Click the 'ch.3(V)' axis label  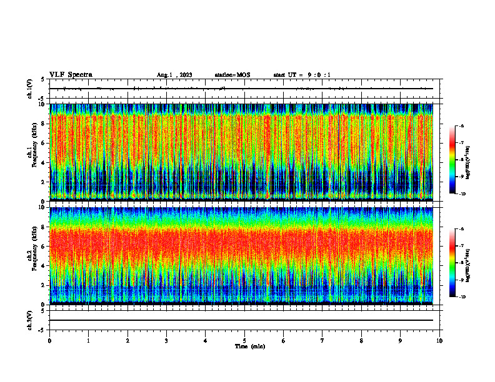[x=30, y=320]
